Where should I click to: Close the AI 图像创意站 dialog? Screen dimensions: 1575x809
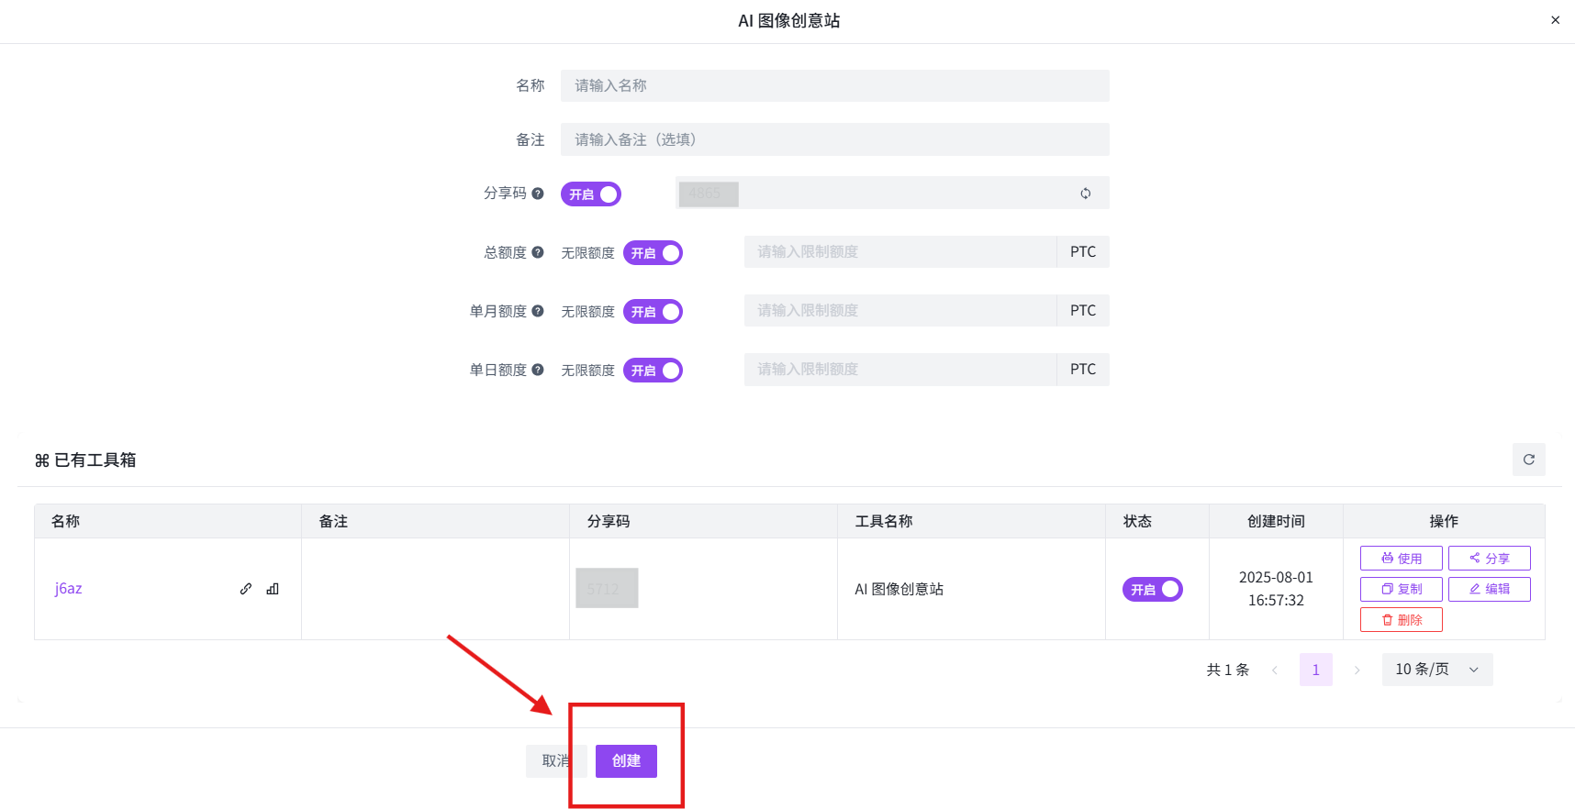1555,20
